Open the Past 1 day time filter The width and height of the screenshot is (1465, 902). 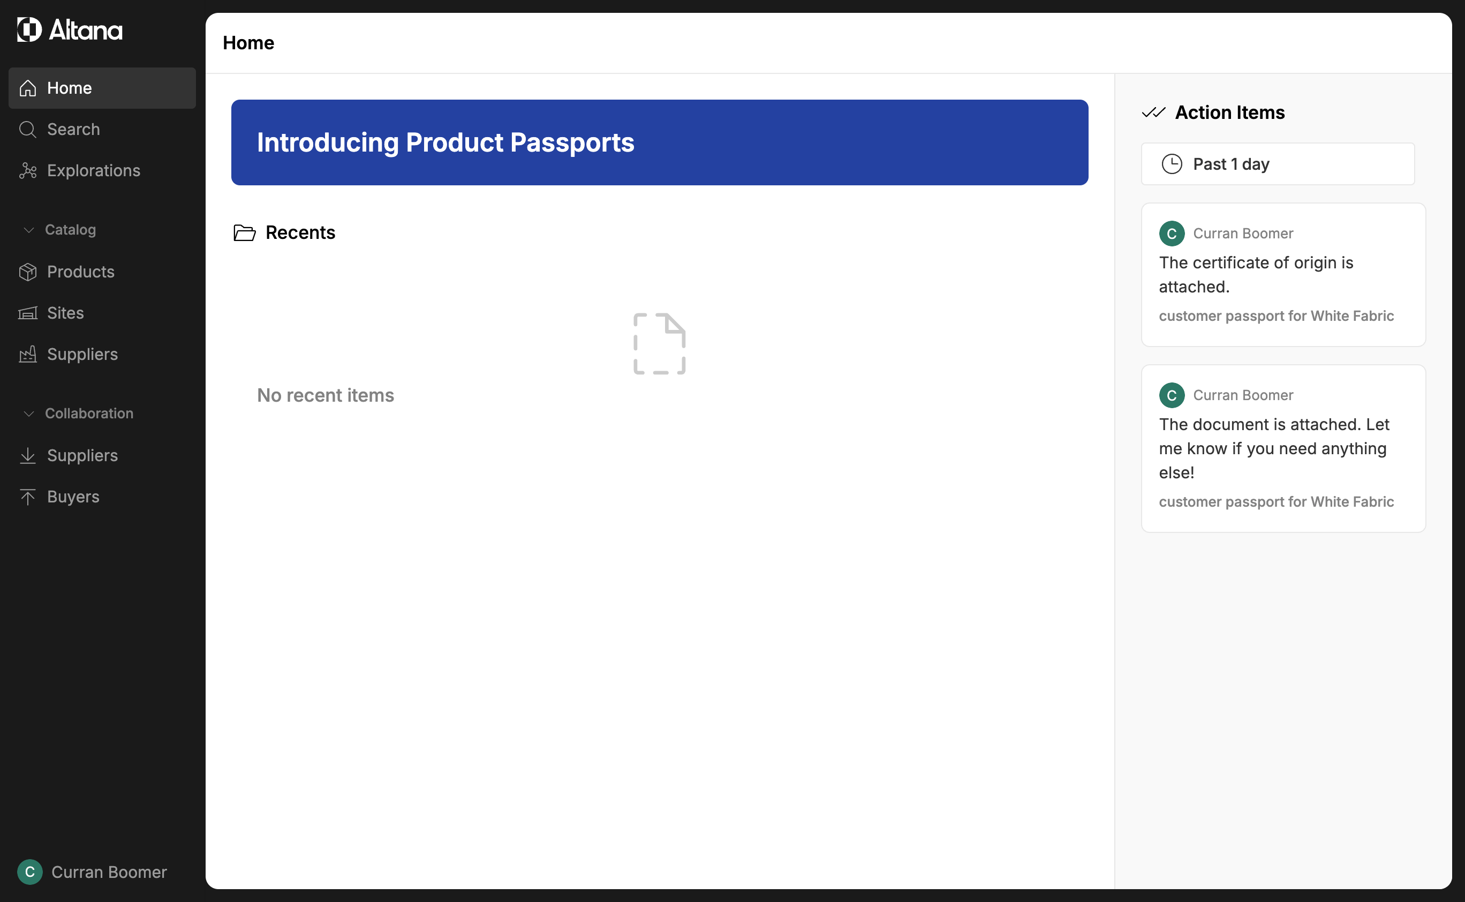pos(1277,164)
